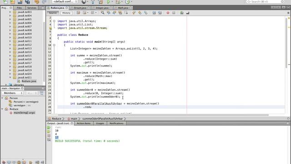
Task: Click main in the breadcrumb bar
Action: click(x=74, y=118)
